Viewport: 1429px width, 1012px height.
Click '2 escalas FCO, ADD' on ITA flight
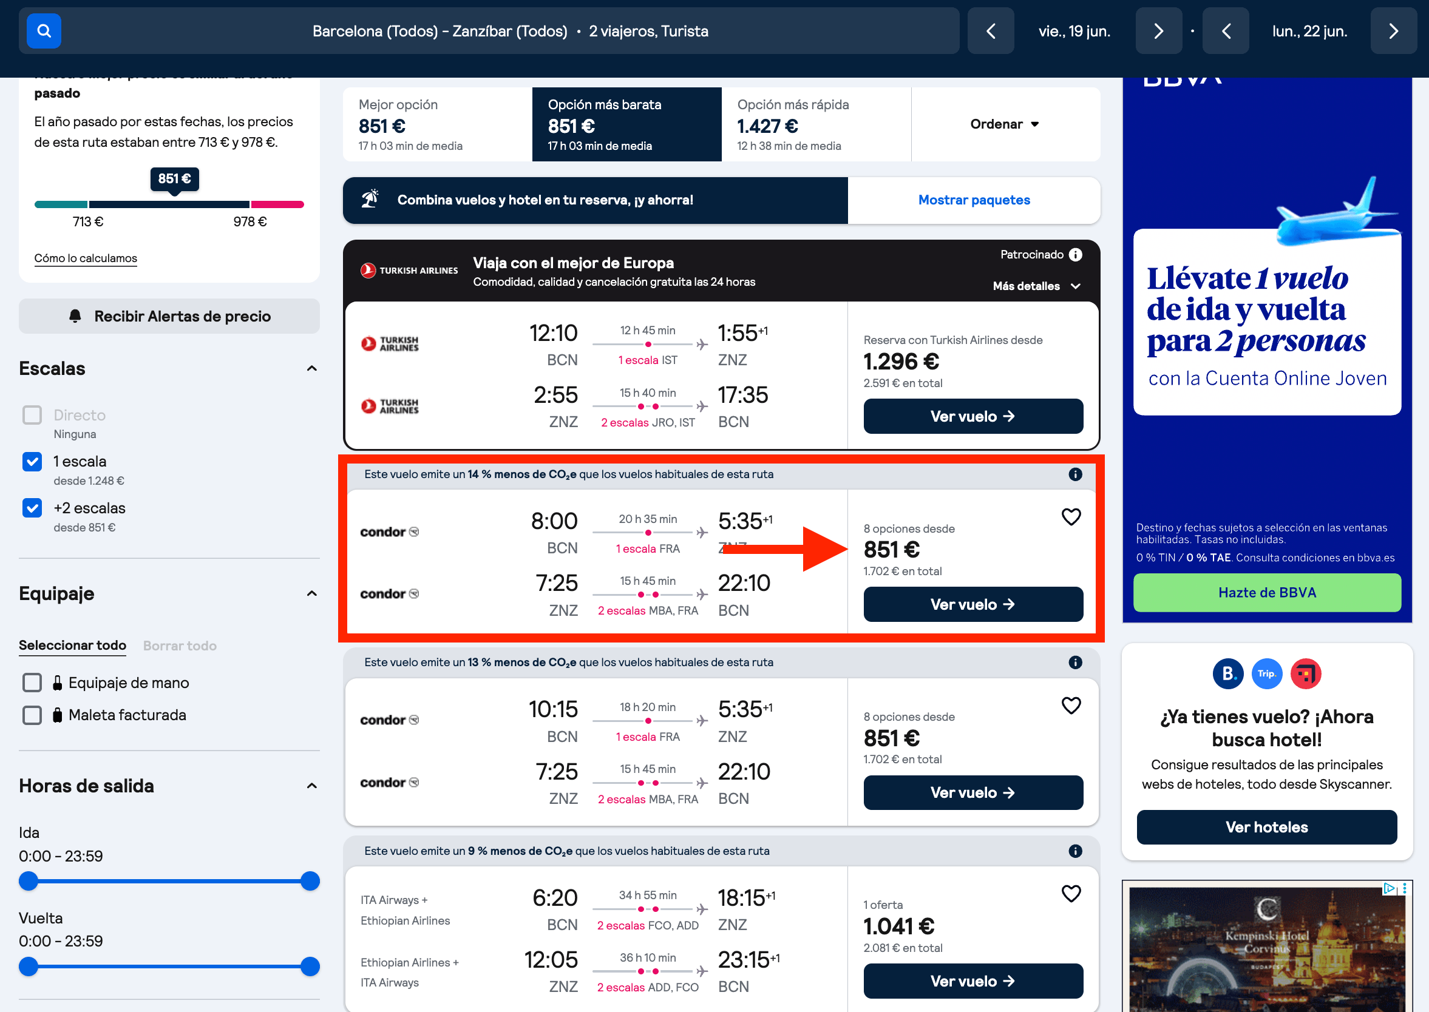648,925
